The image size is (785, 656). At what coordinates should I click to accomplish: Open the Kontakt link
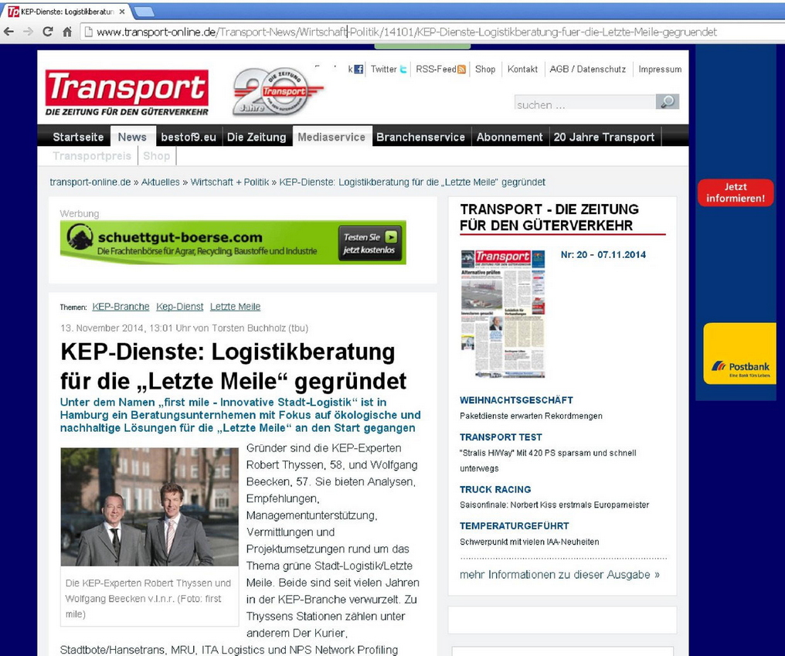coord(522,69)
